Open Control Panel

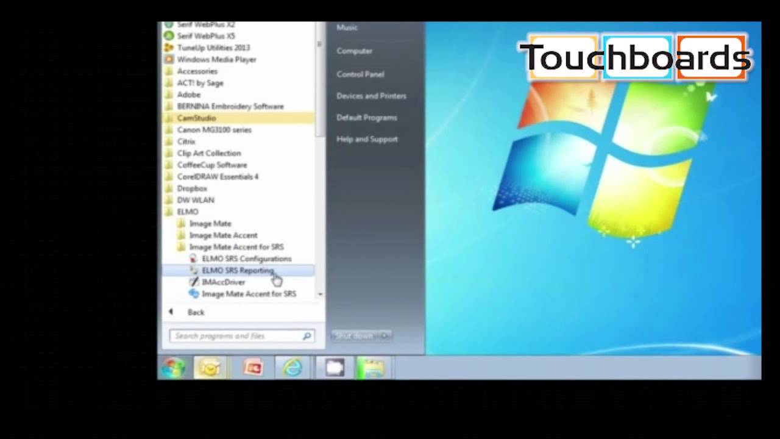pos(360,74)
